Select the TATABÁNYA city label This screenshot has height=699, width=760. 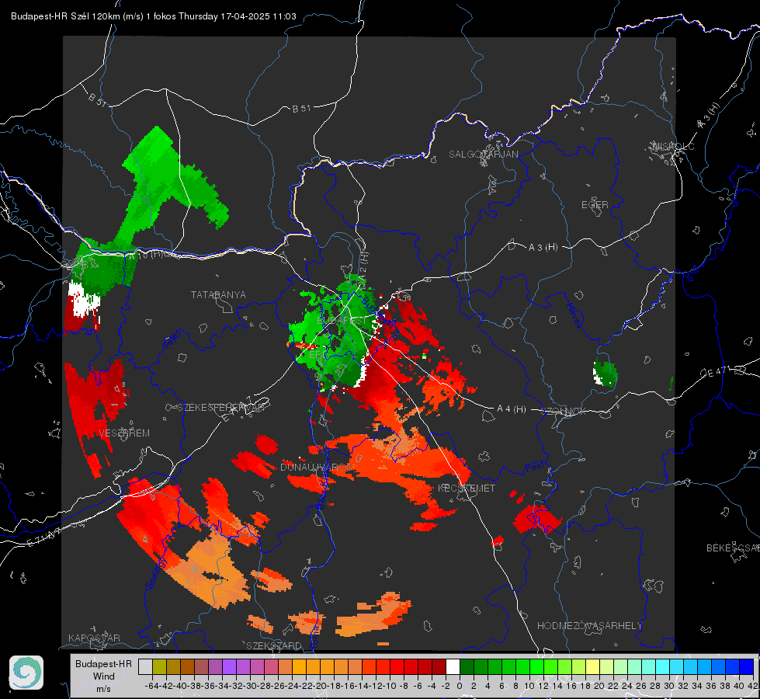[x=218, y=294]
